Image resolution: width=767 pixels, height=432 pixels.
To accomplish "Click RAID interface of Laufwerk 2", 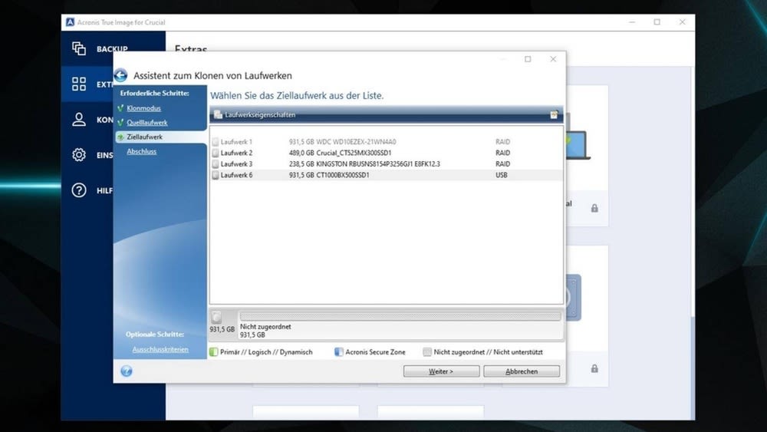I will pos(502,153).
